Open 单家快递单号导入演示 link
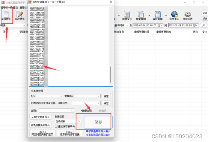Screen dimensions: 208x142 (x=98, y=131)
